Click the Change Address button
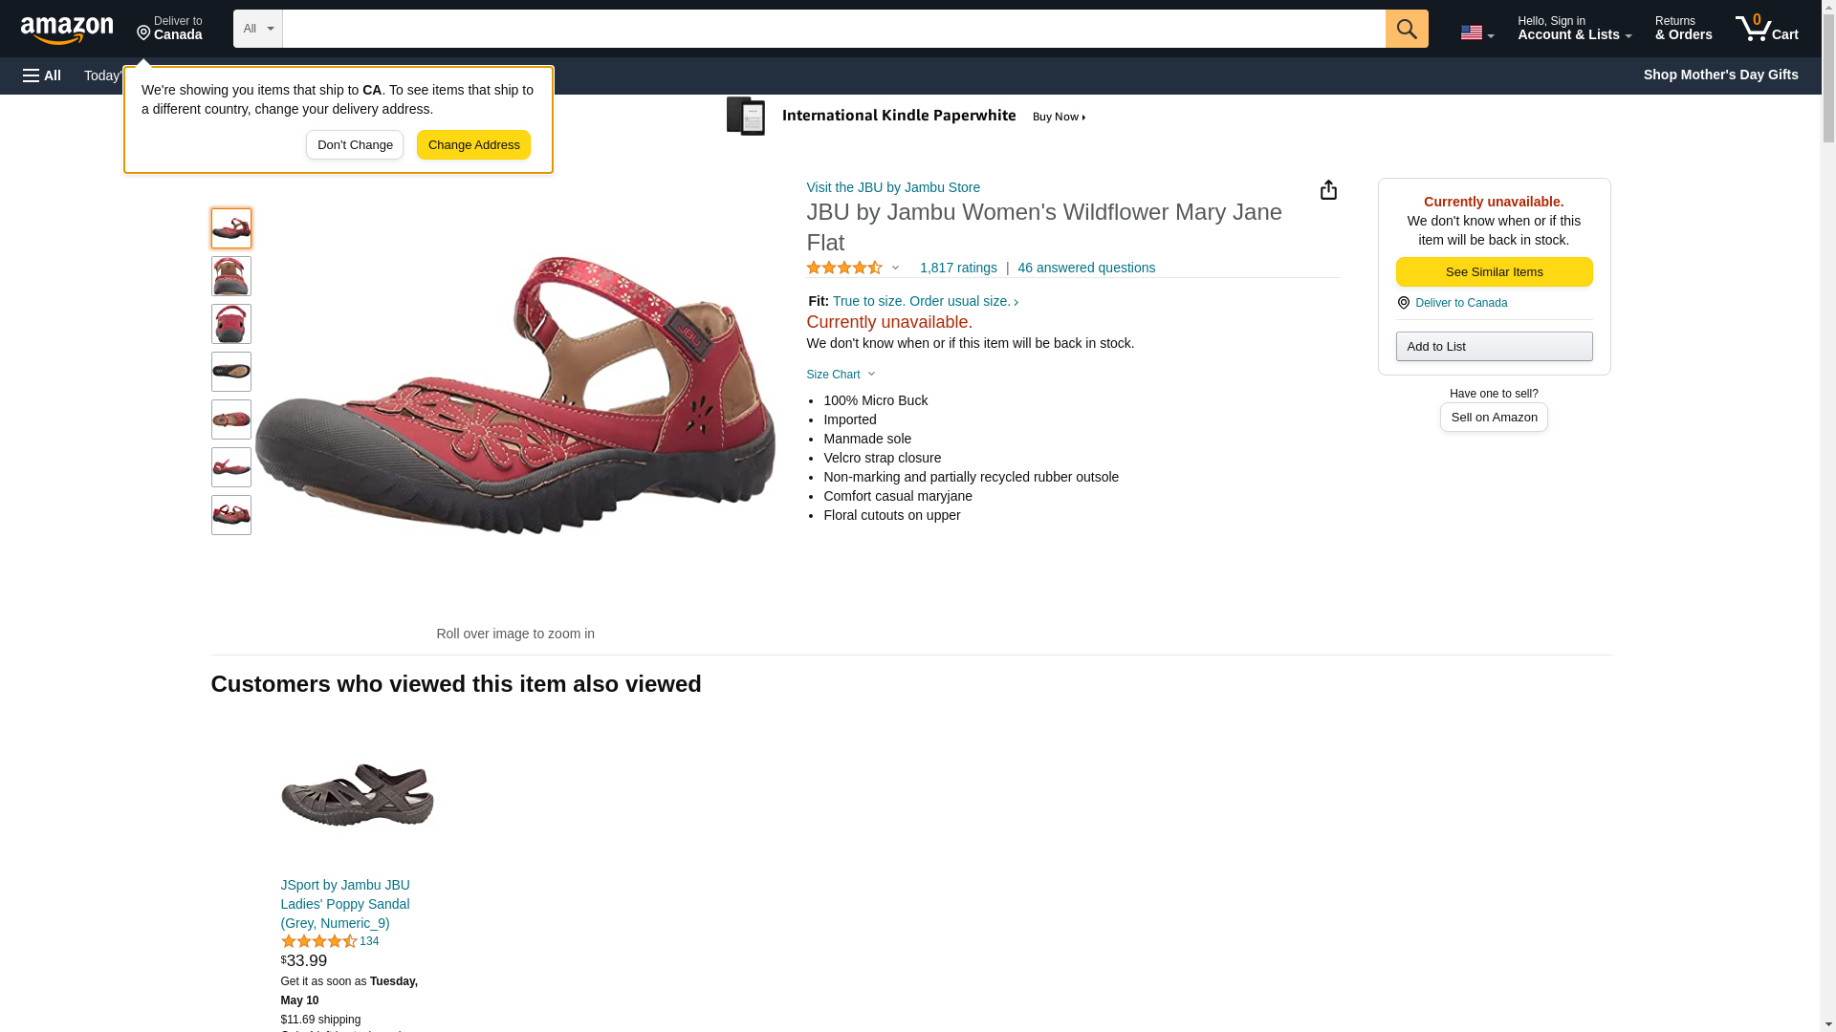 [473, 145]
